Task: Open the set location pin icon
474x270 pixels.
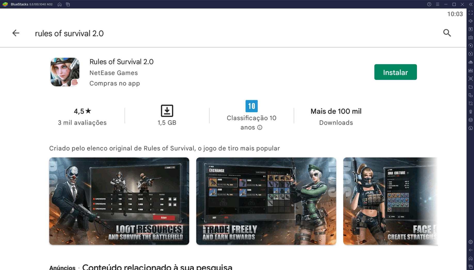Action: click(471, 112)
